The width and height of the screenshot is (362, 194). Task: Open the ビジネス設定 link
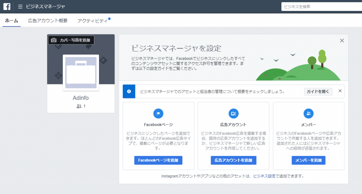(x=264, y=176)
